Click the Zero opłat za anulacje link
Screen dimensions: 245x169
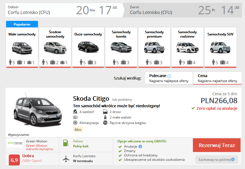pyautogui.click(x=217, y=108)
